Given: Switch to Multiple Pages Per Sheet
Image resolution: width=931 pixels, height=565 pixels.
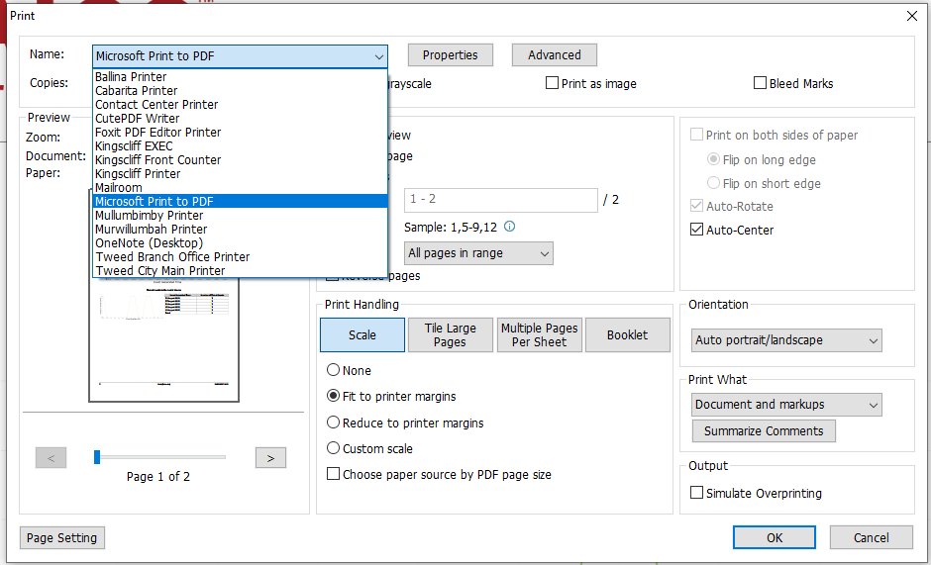Looking at the screenshot, I should click(x=539, y=335).
